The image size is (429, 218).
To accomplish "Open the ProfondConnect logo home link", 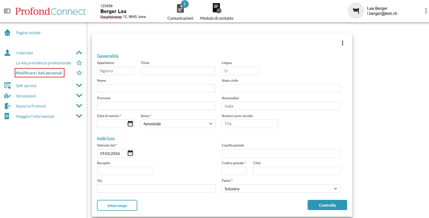I will point(50,11).
